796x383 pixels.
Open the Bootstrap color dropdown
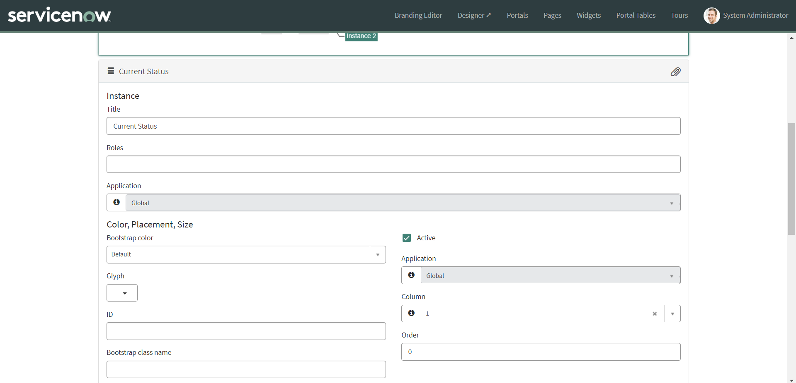tap(377, 254)
